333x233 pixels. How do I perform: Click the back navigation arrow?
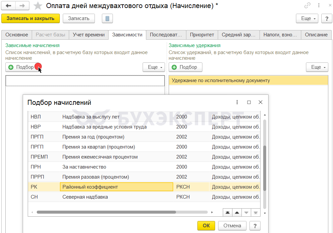pyautogui.click(x=8, y=6)
